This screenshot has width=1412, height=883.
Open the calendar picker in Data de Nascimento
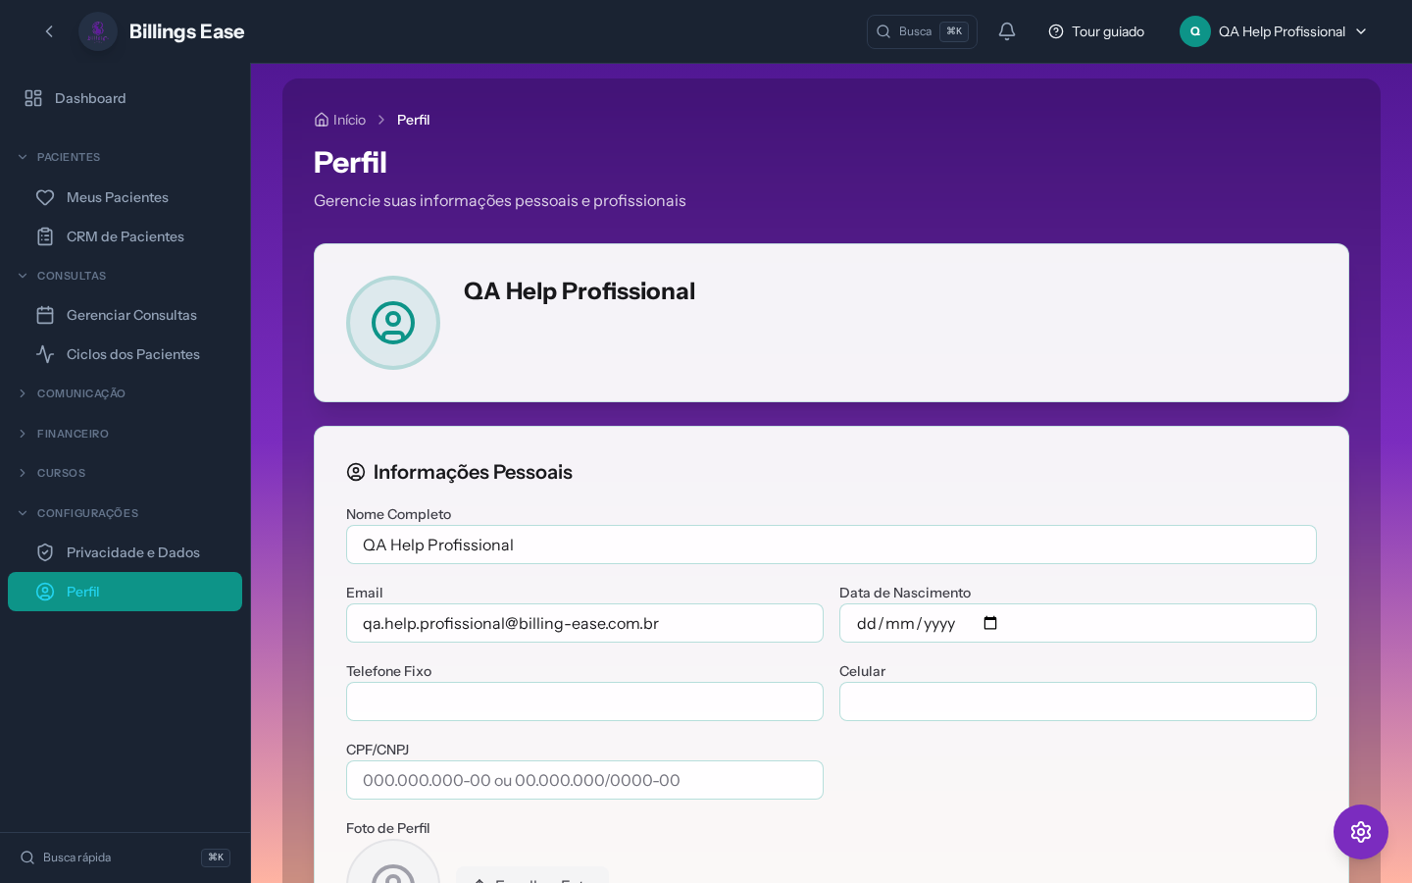pos(990,623)
